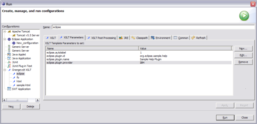
Task: Collapse the Apache Tomcat tree node
Action: click(x=4, y=31)
